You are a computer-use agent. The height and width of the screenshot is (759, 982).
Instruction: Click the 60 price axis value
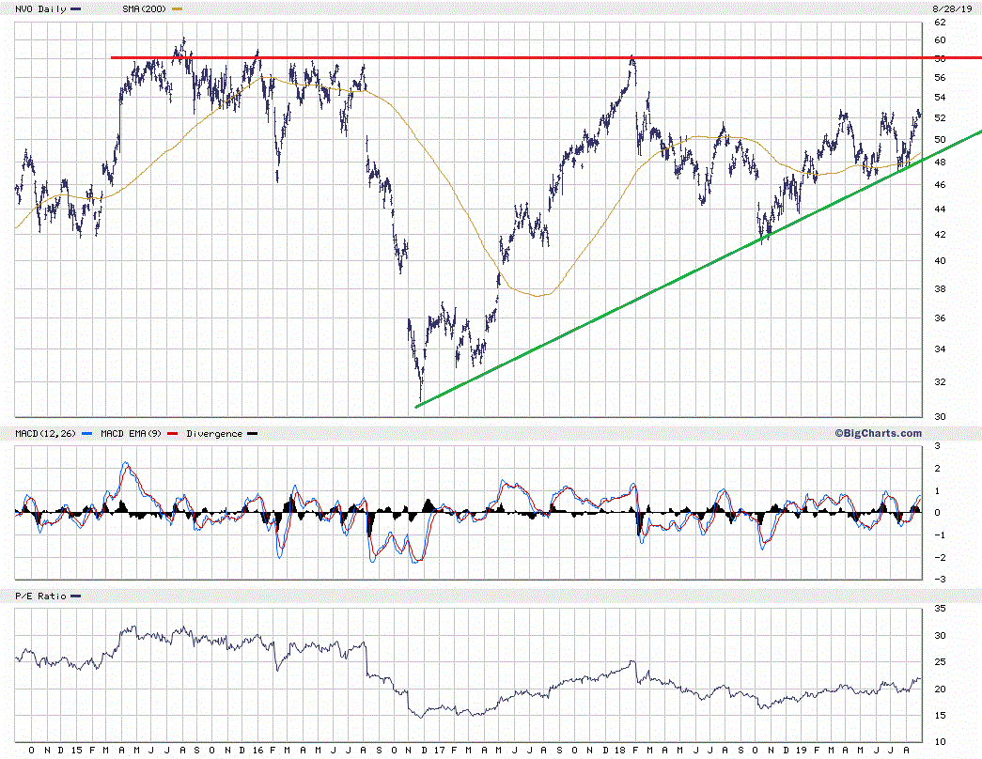pyautogui.click(x=940, y=40)
